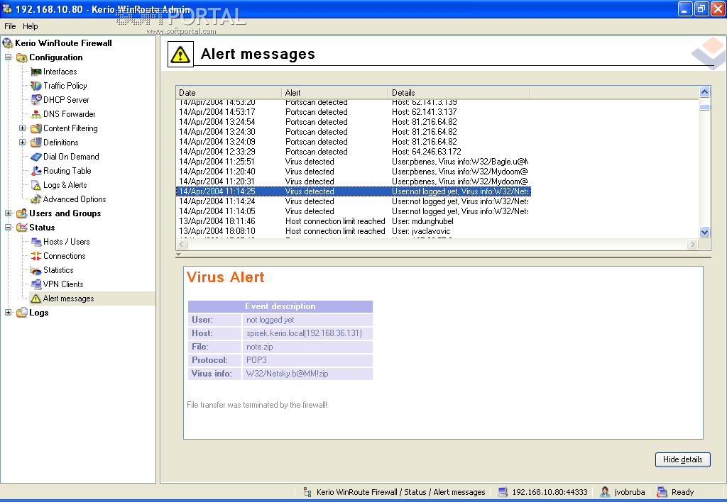727x502 pixels.
Task: Select Connections under Status
Action: pyautogui.click(x=65, y=256)
